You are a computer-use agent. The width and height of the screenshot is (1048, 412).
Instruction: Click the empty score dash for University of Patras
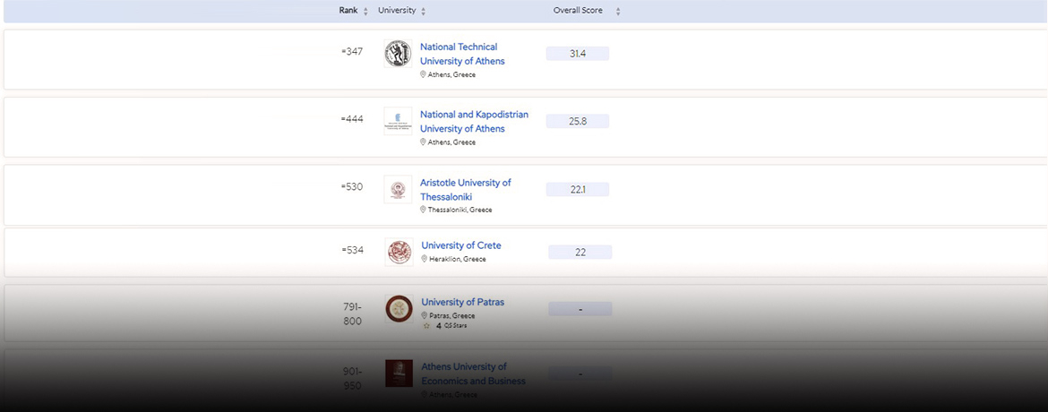click(580, 309)
